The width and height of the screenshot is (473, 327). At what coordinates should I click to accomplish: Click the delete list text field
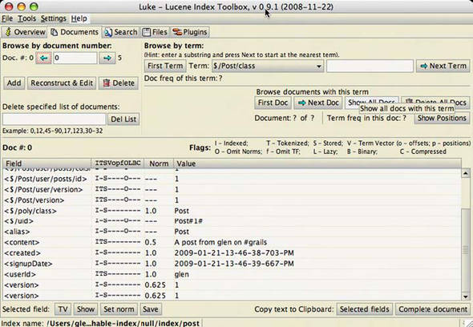[55, 119]
